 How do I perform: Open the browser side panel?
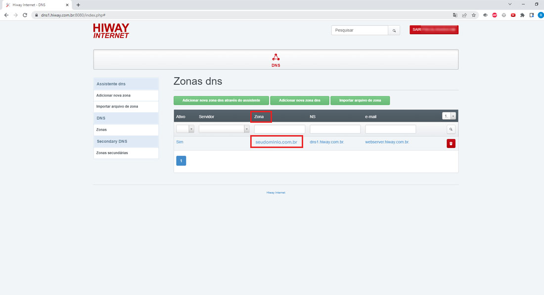pyautogui.click(x=532, y=15)
